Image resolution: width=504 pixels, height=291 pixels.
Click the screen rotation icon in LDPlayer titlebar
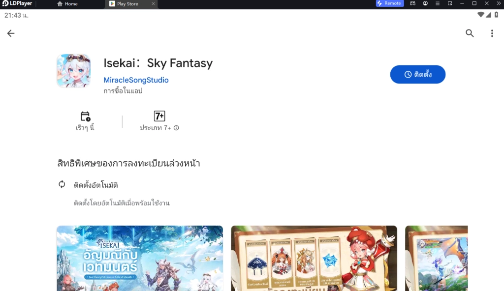tap(449, 3)
